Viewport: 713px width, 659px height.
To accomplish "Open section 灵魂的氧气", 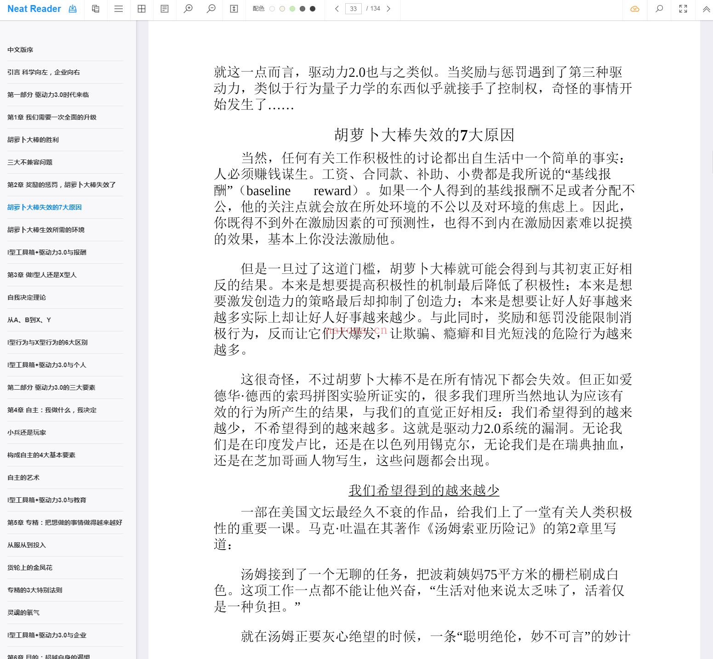I will pos(23,613).
